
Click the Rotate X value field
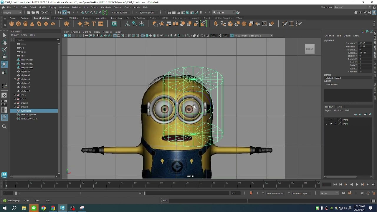tap(364, 53)
